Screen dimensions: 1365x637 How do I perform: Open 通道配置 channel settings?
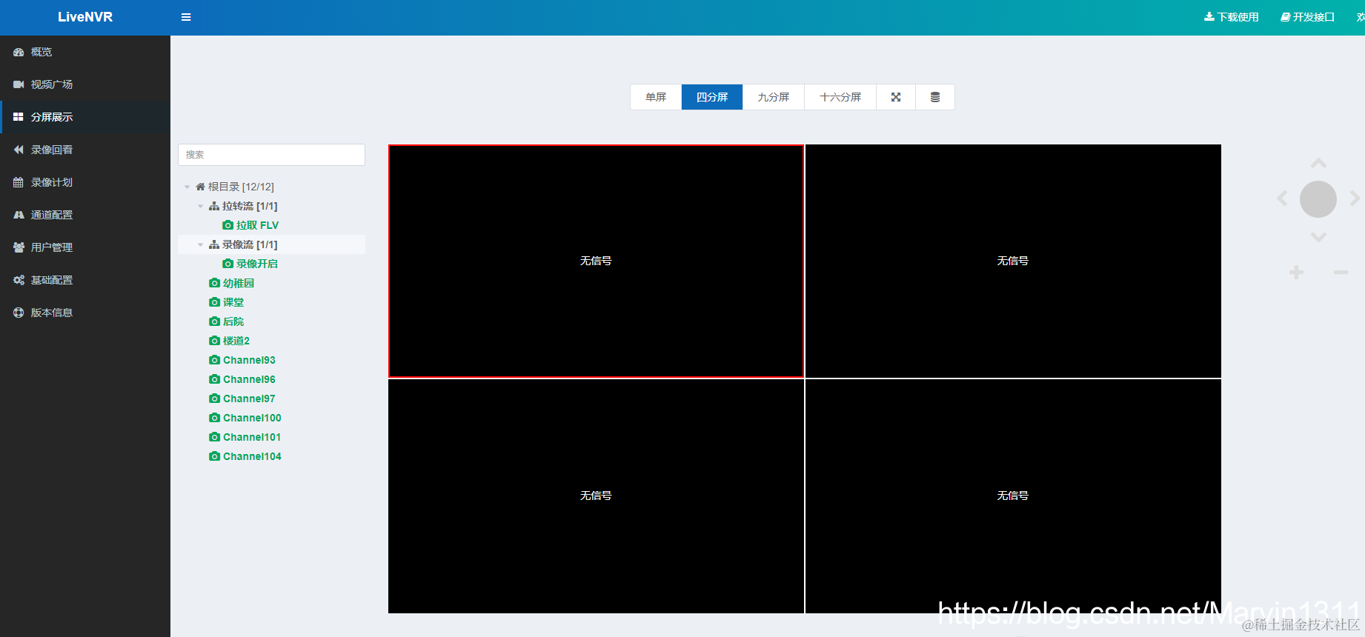tap(85, 215)
